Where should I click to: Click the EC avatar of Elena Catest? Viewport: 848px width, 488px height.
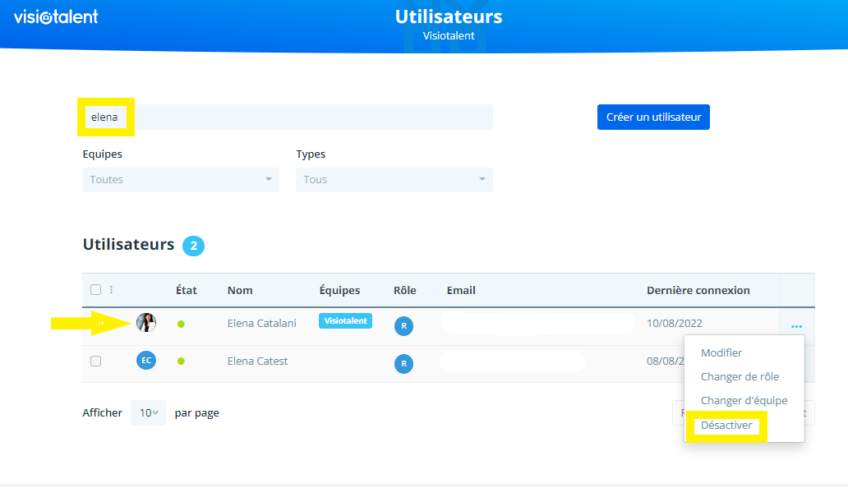pos(146,361)
